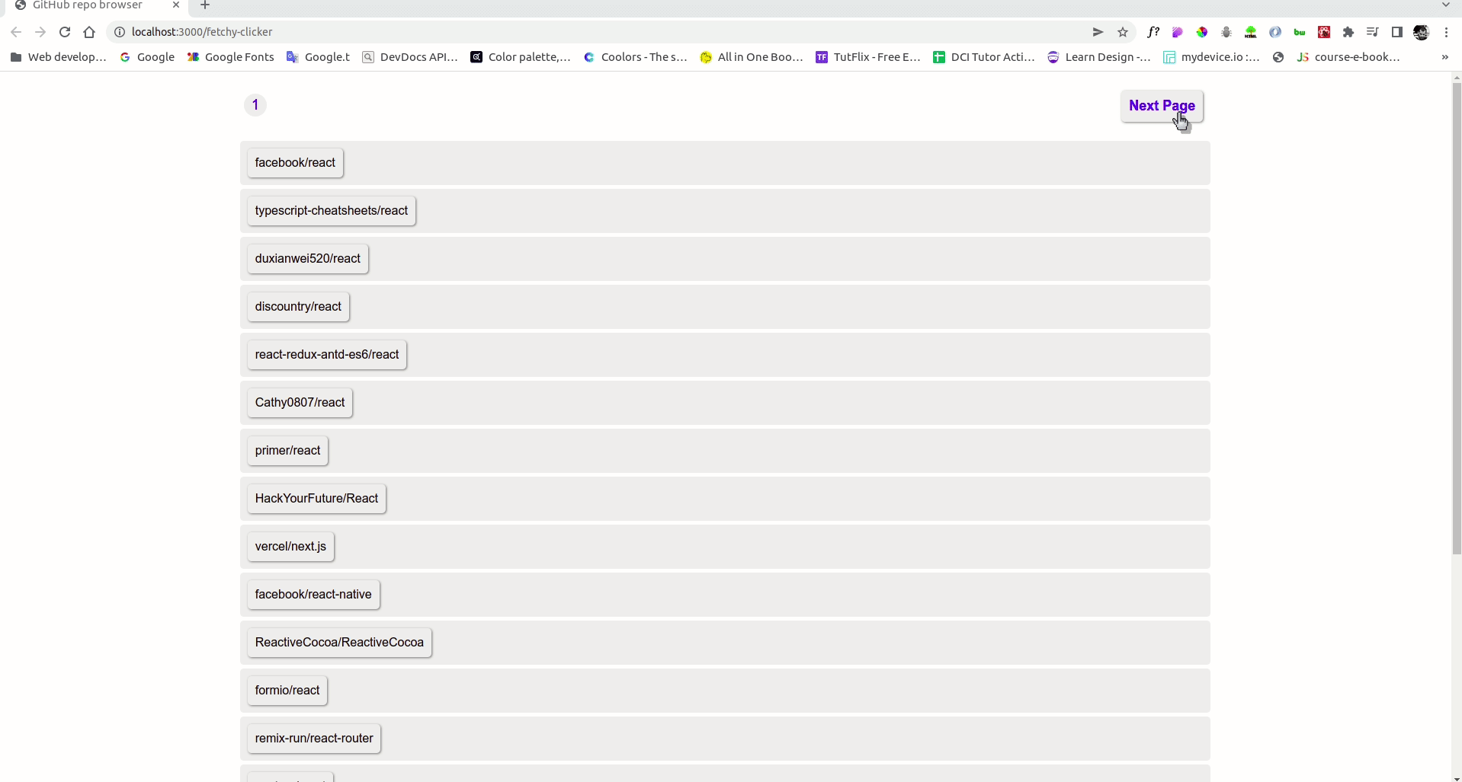The width and height of the screenshot is (1462, 782).
Task: Bookmark this tab with the star
Action: 1123,32
